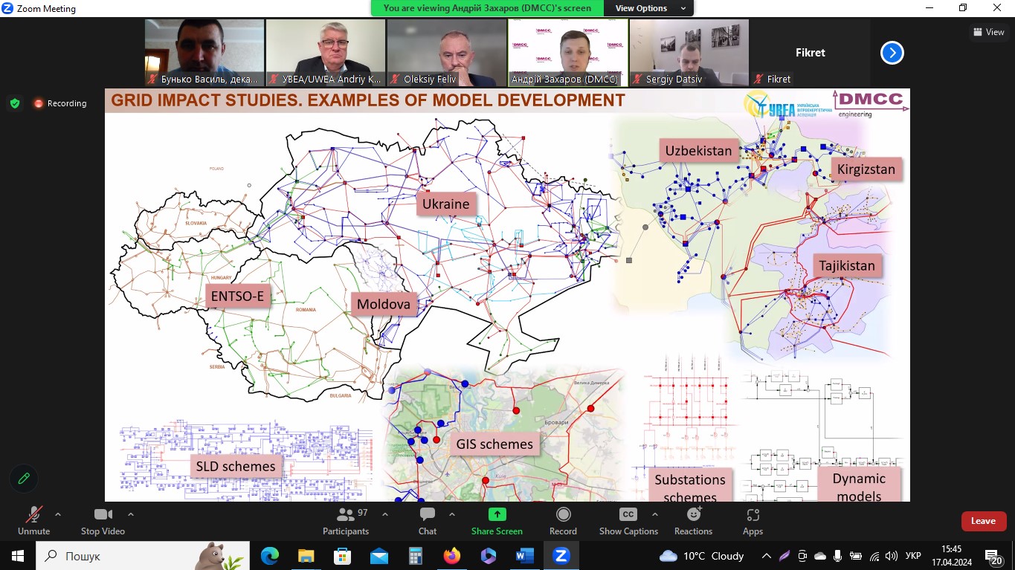Open the Participants panel
1015x570 pixels.
click(346, 521)
